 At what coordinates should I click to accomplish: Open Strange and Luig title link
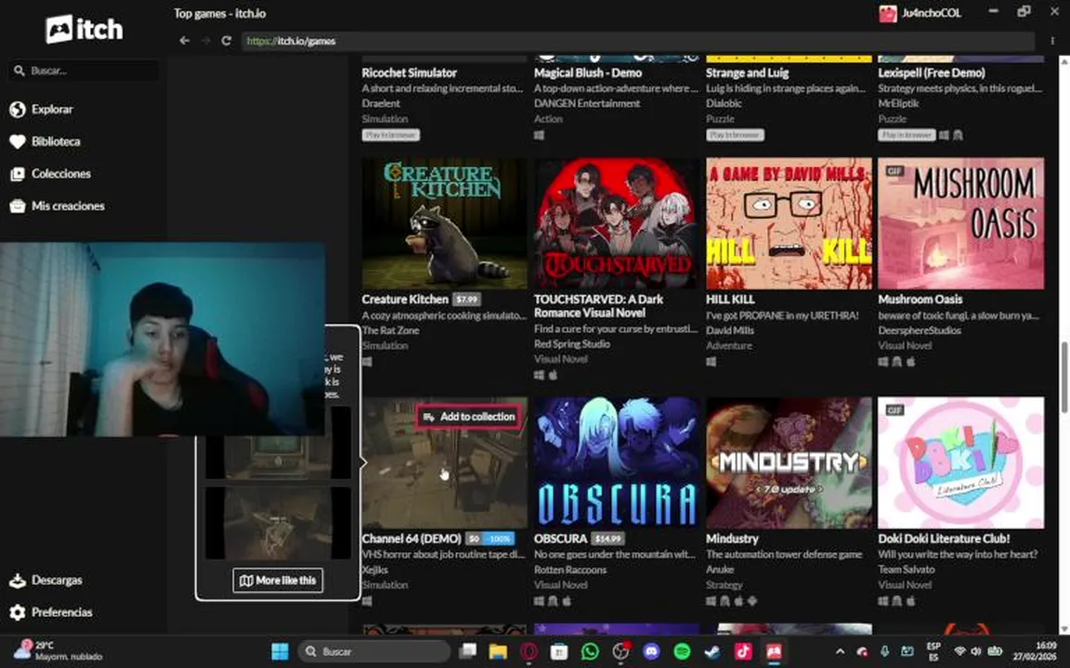pyautogui.click(x=747, y=73)
